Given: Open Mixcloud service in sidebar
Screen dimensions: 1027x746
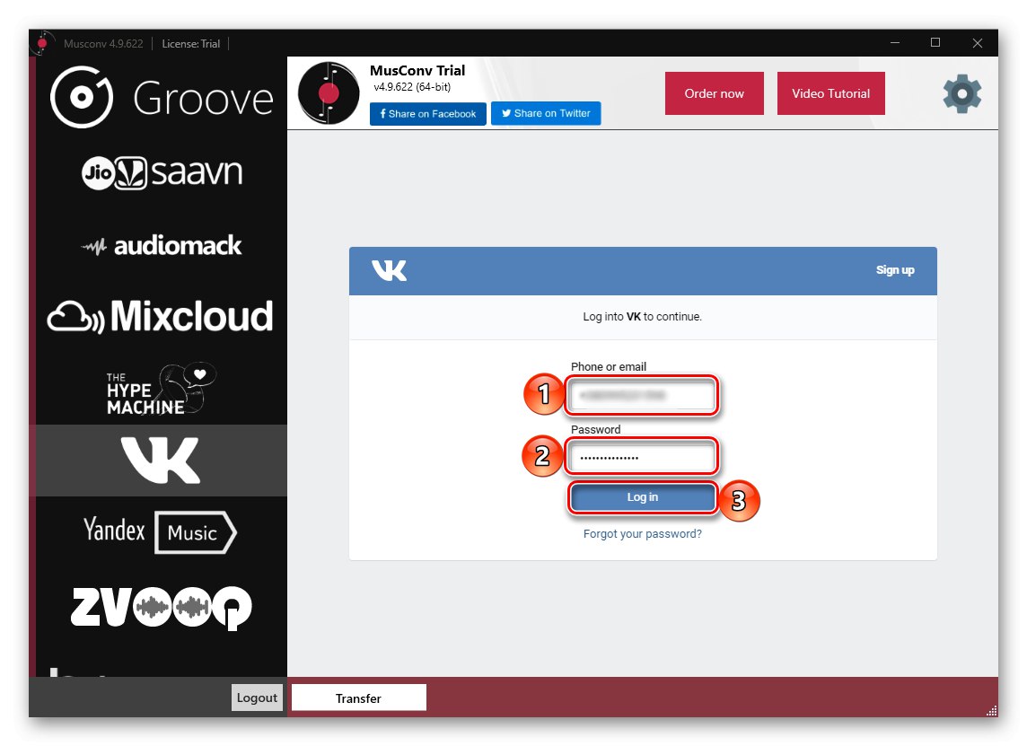Looking at the screenshot, I should [160, 316].
